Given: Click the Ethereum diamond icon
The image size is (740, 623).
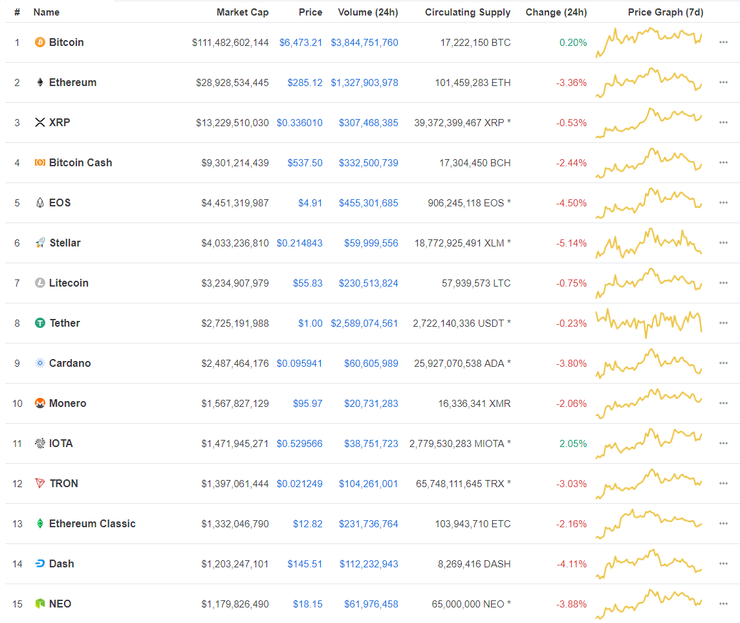Looking at the screenshot, I should click(x=40, y=83).
